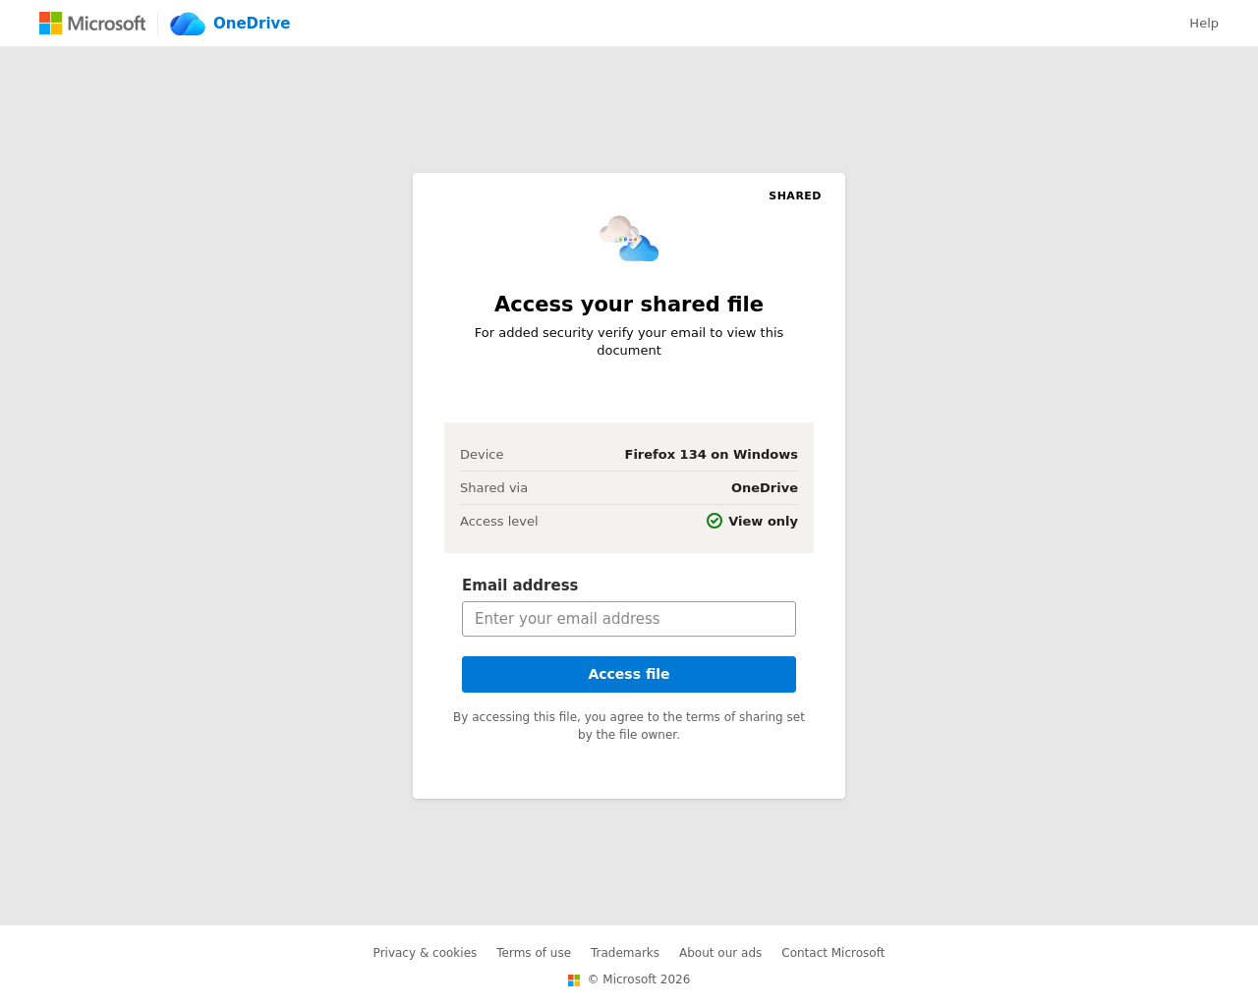The height and width of the screenshot is (1006, 1258).
Task: Focus the email address input field
Action: (x=629, y=619)
